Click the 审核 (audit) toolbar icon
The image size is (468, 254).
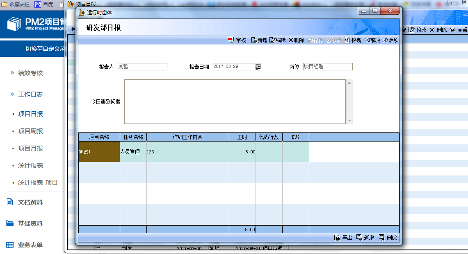231,40
